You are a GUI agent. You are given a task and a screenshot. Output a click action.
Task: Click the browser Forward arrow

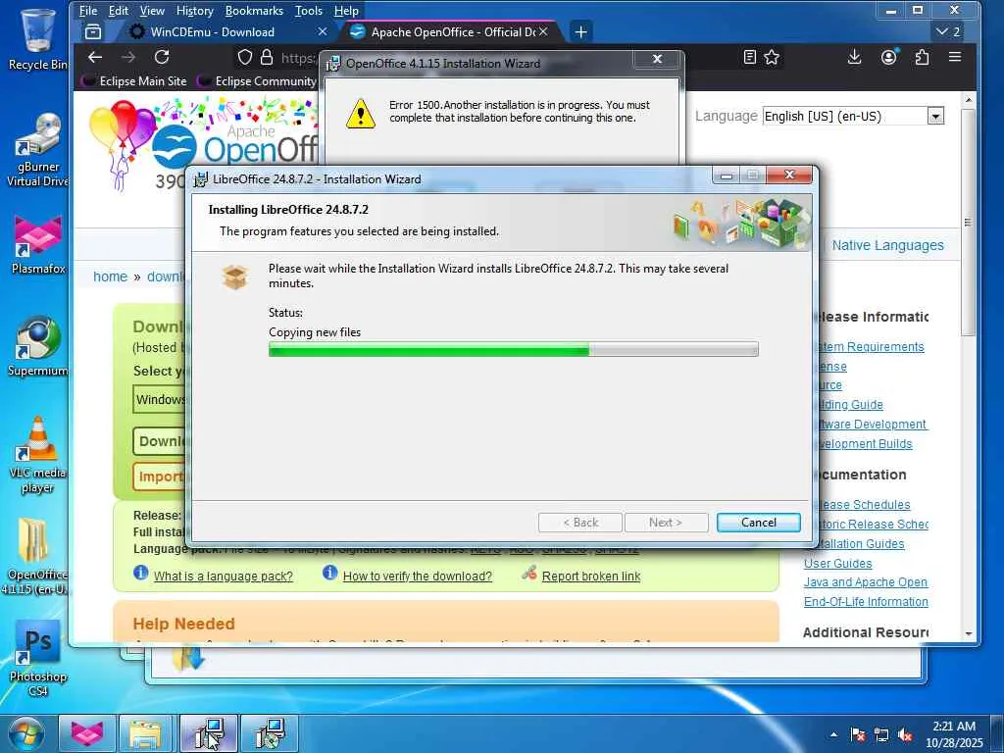[x=128, y=57]
